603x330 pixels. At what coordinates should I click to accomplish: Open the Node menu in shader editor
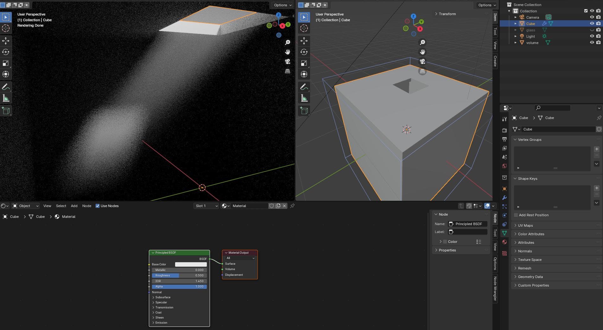coord(86,206)
